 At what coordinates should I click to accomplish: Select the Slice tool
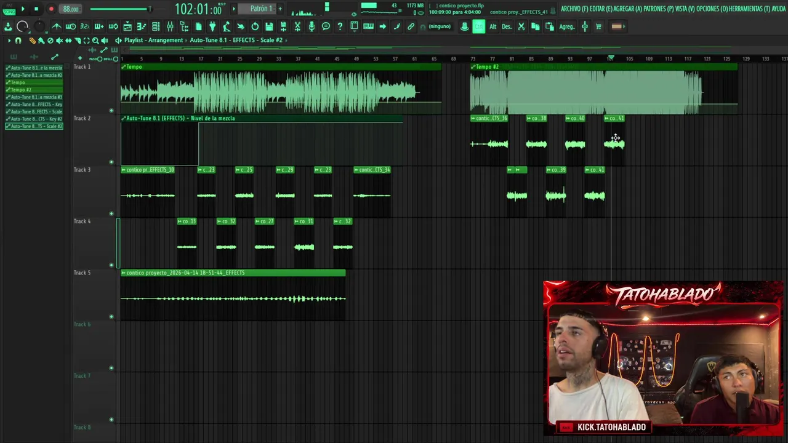coord(78,41)
